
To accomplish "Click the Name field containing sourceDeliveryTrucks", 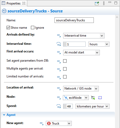I will tap(74, 20).
